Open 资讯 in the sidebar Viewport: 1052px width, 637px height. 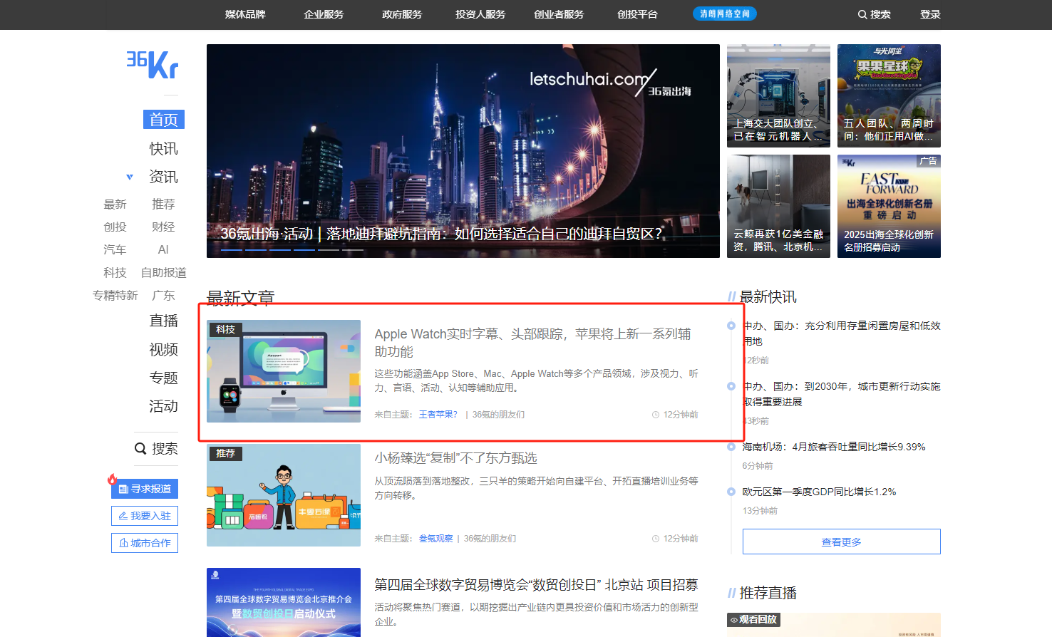164,177
